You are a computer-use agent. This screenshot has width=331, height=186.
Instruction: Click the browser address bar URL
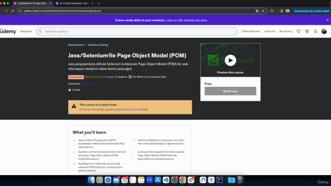click(x=62, y=11)
